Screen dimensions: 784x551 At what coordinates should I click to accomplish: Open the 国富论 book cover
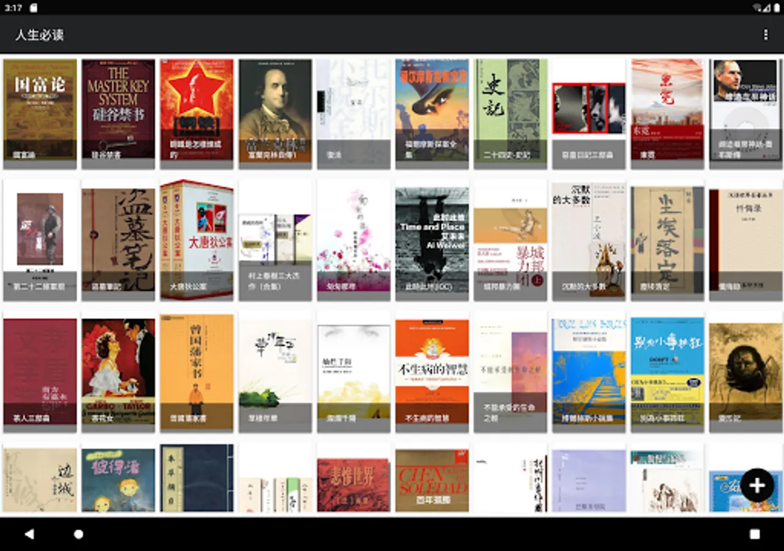[x=40, y=114]
